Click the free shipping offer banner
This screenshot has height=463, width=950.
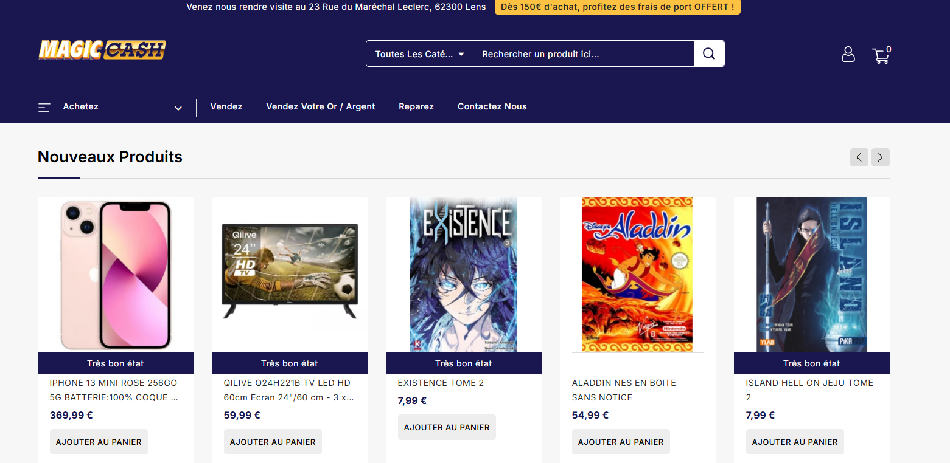pyautogui.click(x=618, y=7)
